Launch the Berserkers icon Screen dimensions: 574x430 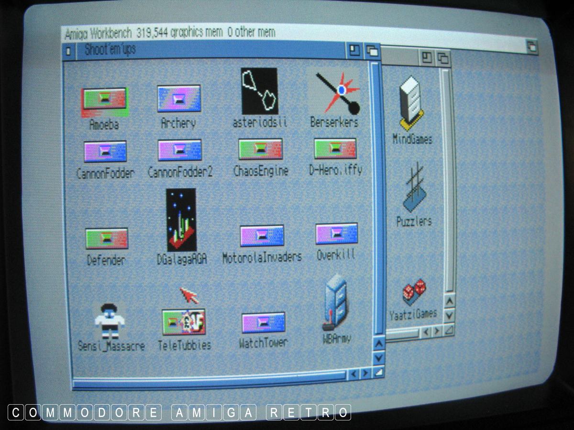click(337, 93)
